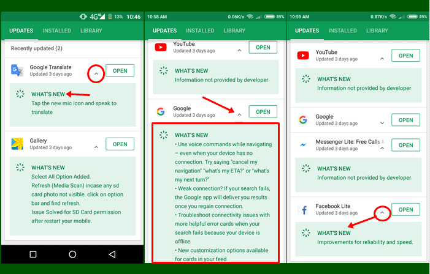This screenshot has width=430, height=274.
Task: Tap the YouTube icon in the middle phone screen
Action: (161, 48)
